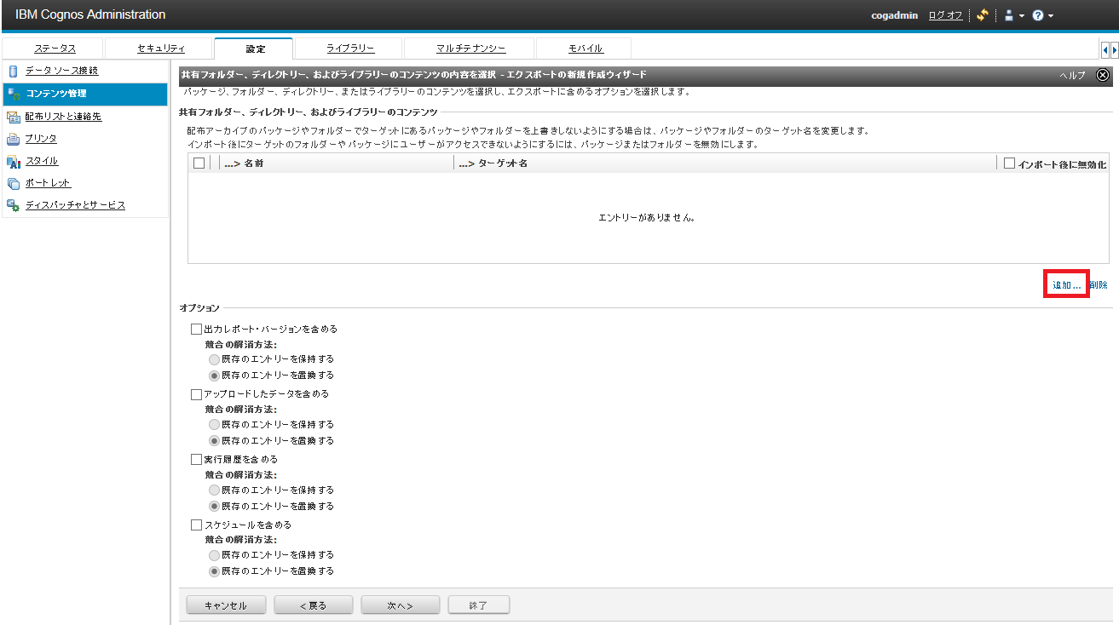The height and width of the screenshot is (625, 1119).
Task: Click the プリンタ printer icon
Action: (x=13, y=139)
